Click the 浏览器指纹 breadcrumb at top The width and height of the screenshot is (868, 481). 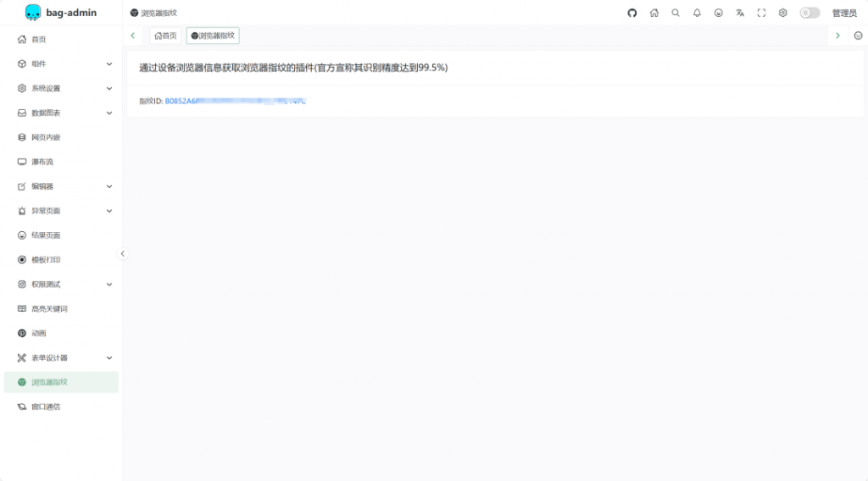click(x=153, y=13)
